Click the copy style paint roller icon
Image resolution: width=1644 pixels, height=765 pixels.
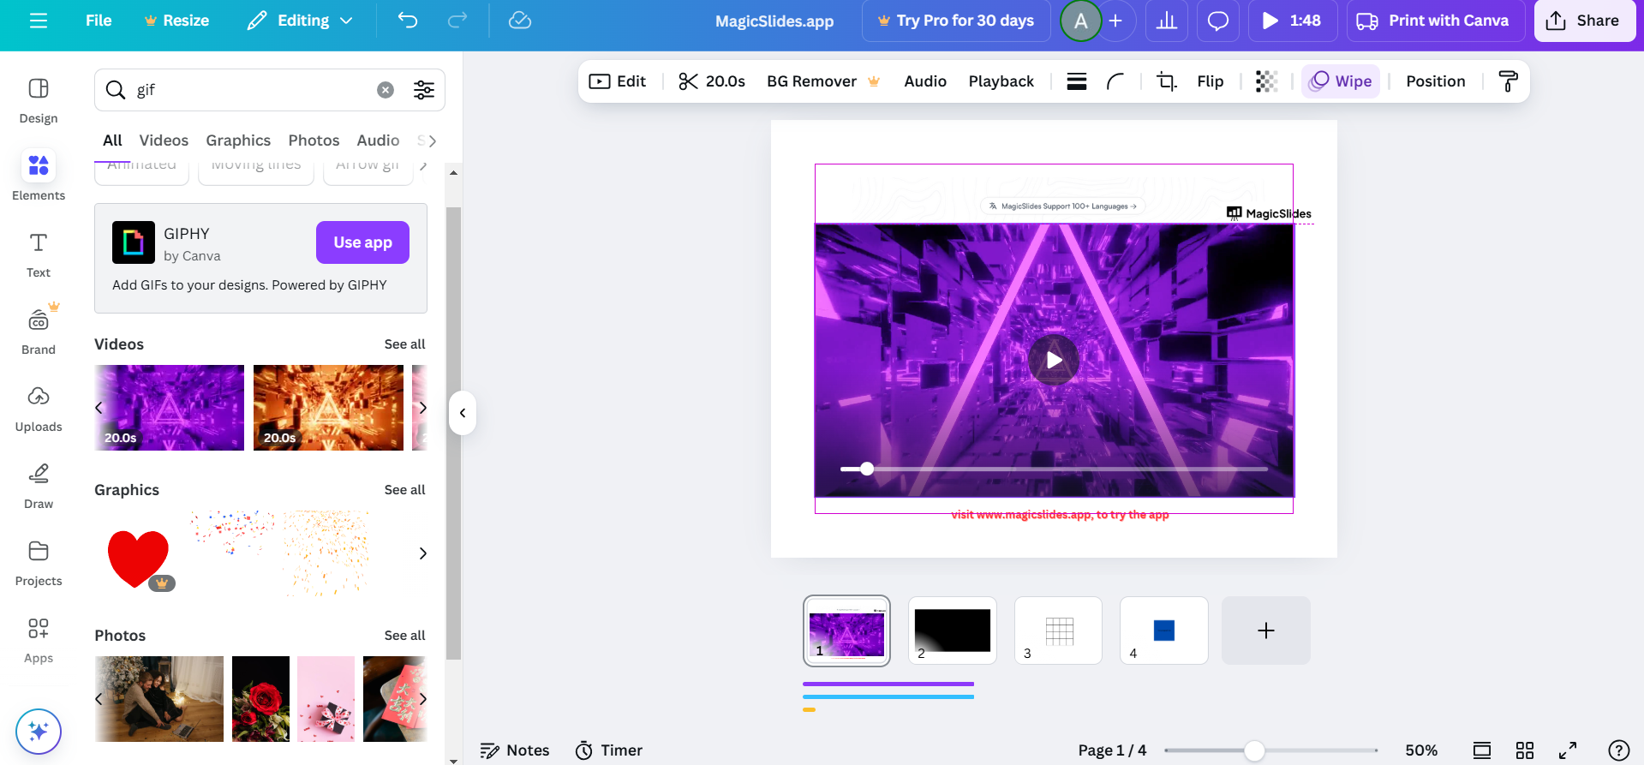coord(1508,81)
